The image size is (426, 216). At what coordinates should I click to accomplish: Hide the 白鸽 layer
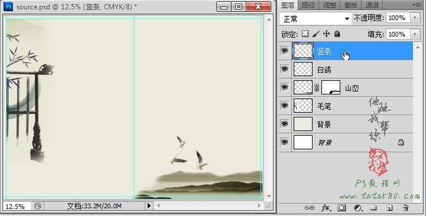pyautogui.click(x=284, y=69)
